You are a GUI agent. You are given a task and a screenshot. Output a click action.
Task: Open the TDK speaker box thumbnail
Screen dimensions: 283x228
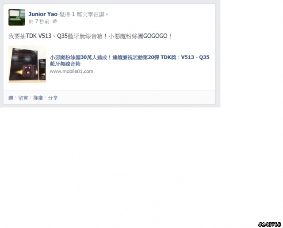pos(27,64)
